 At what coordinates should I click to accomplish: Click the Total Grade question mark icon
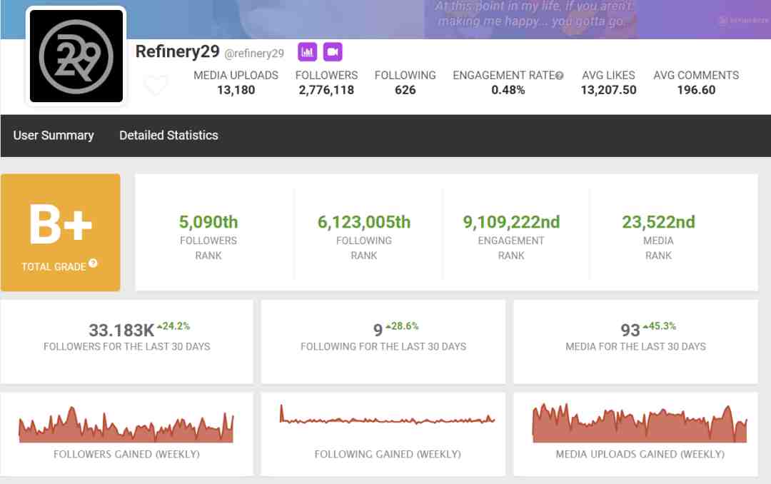(93, 263)
